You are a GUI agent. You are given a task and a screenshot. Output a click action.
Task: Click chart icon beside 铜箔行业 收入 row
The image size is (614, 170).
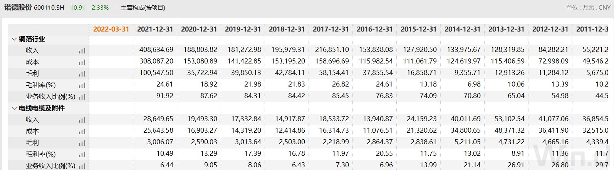(82, 51)
